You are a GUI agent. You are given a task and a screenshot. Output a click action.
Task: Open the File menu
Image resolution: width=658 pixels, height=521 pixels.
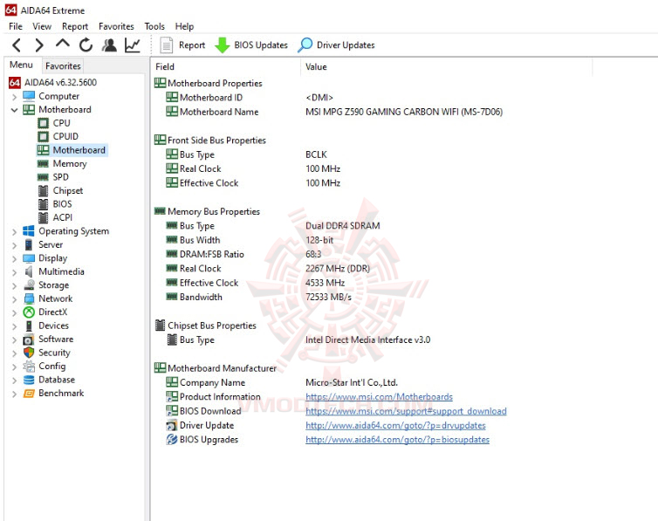16,26
